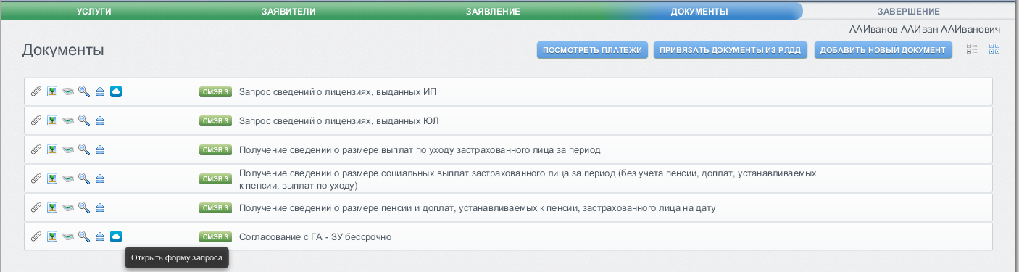
Task: Click scanner icon in 'выплат по уходу' row
Action: [68, 149]
